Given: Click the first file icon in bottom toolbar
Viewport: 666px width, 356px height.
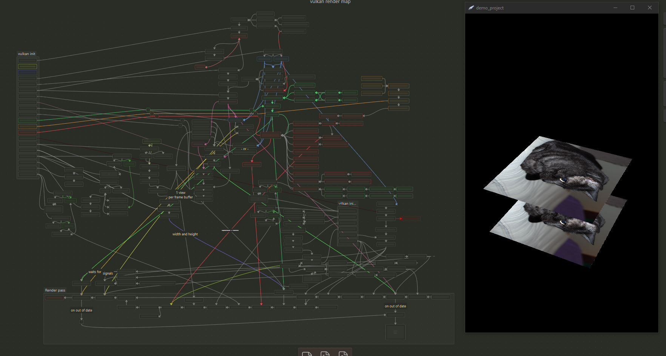Looking at the screenshot, I should click(x=307, y=353).
